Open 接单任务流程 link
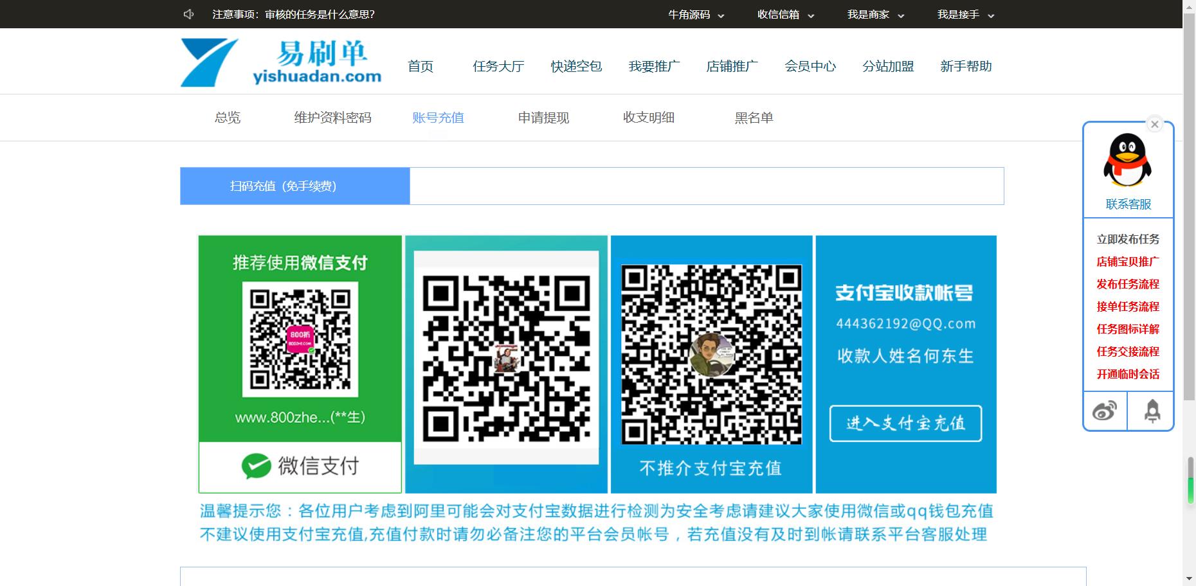The image size is (1196, 586). pos(1128,306)
